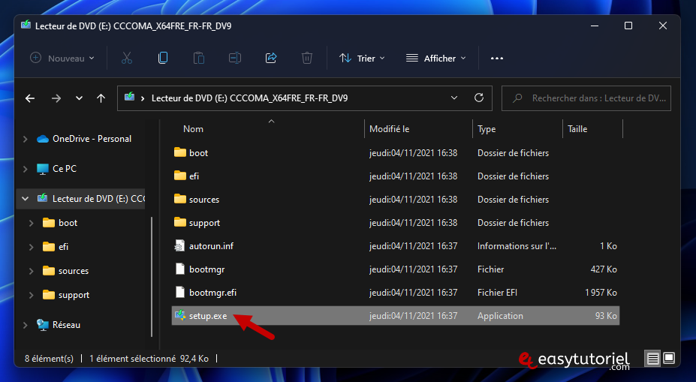Switch to large icons view in status bar
This screenshot has width=696, height=382.
(669, 357)
